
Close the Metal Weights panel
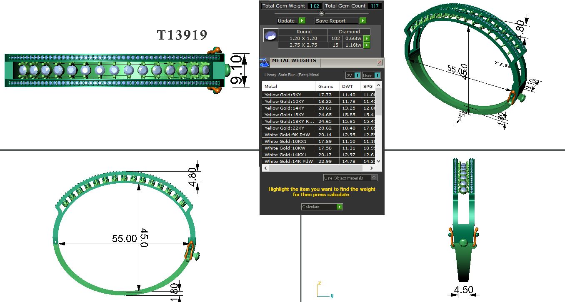380,62
